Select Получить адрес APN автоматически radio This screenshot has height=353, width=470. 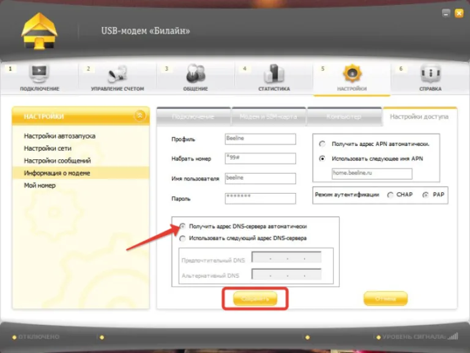(323, 144)
